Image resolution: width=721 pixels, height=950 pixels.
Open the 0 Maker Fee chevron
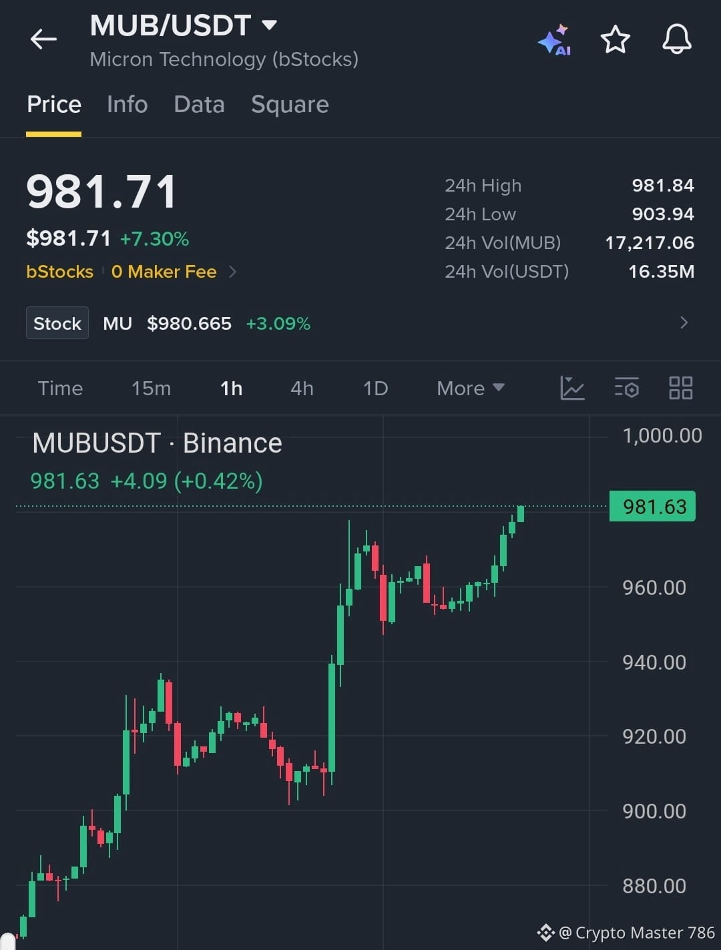[232, 272]
